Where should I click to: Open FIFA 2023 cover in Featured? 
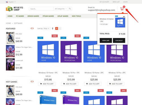click(10, 38)
